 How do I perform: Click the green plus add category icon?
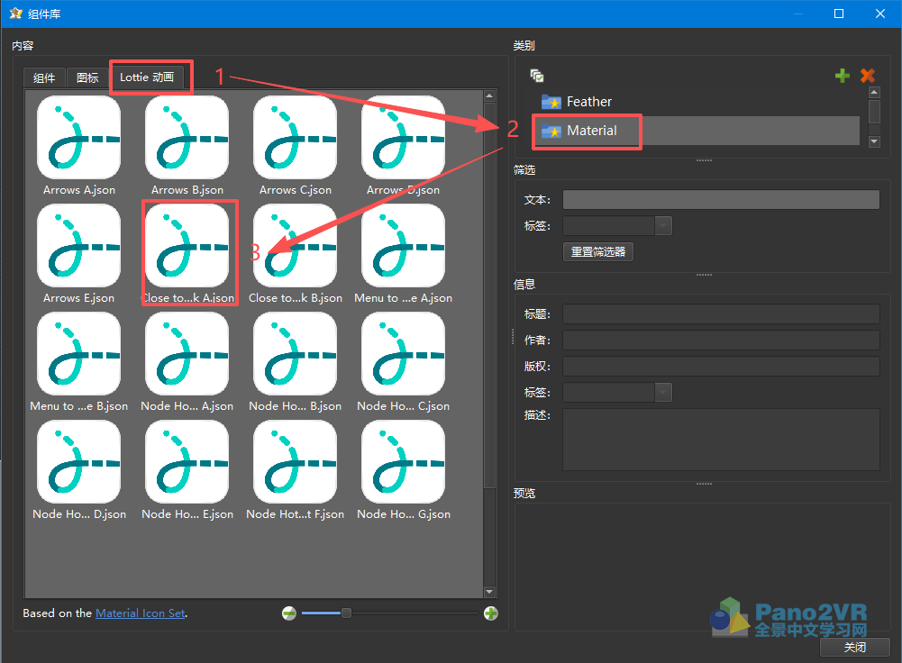click(843, 76)
